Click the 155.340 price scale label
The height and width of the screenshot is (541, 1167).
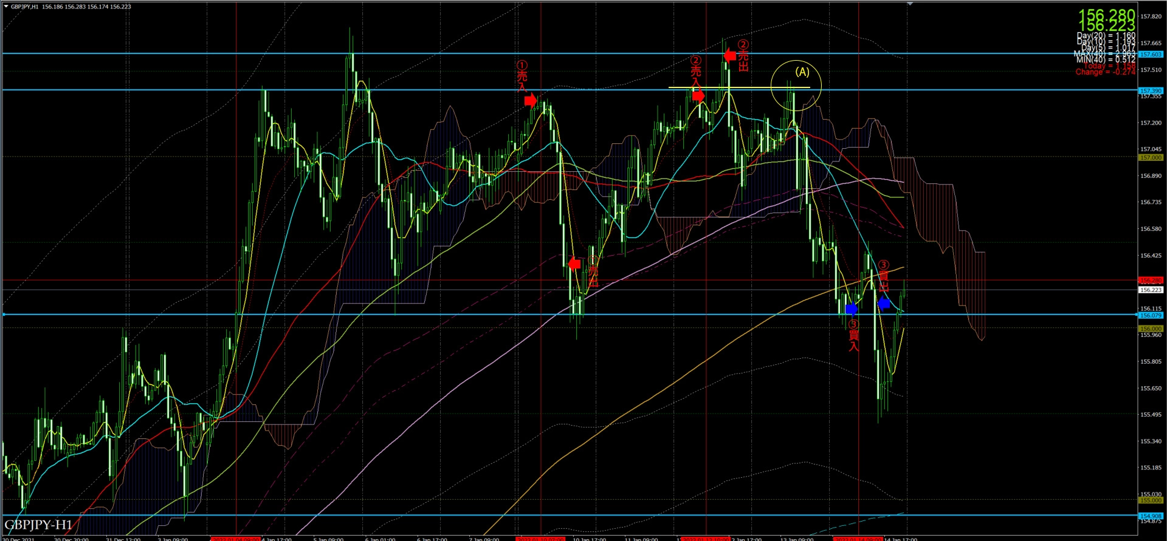point(1151,441)
